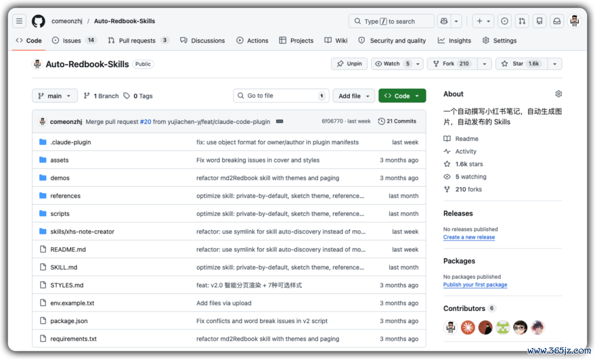Switch to the Settings tab
Screen dimensions: 595x359
point(499,41)
